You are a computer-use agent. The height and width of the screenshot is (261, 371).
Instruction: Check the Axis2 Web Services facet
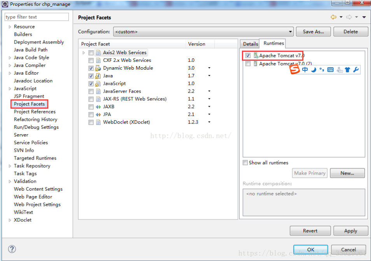pyautogui.click(x=91, y=53)
